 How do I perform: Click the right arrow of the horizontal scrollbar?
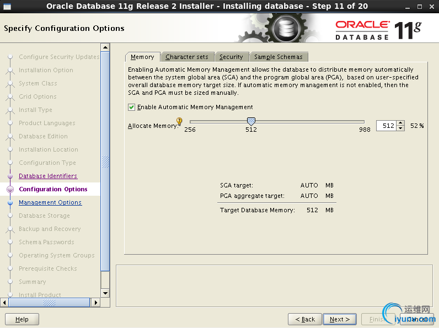coord(96,303)
